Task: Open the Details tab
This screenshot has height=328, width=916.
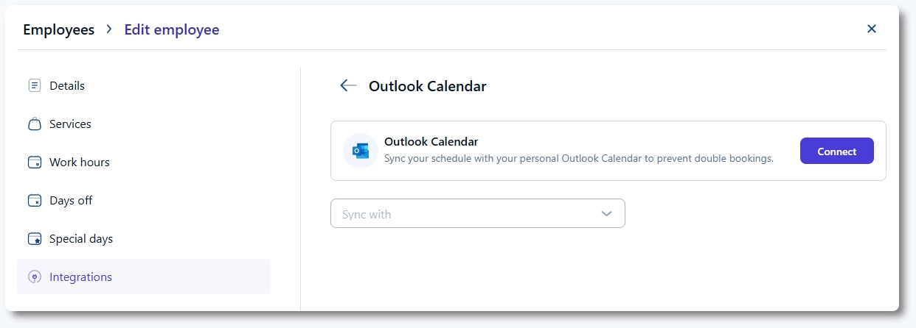Action: click(x=67, y=86)
